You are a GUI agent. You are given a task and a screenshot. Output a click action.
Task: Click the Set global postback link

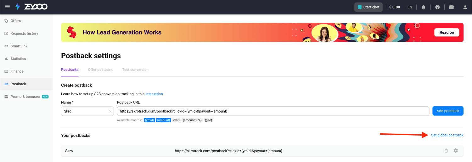[x=447, y=135]
